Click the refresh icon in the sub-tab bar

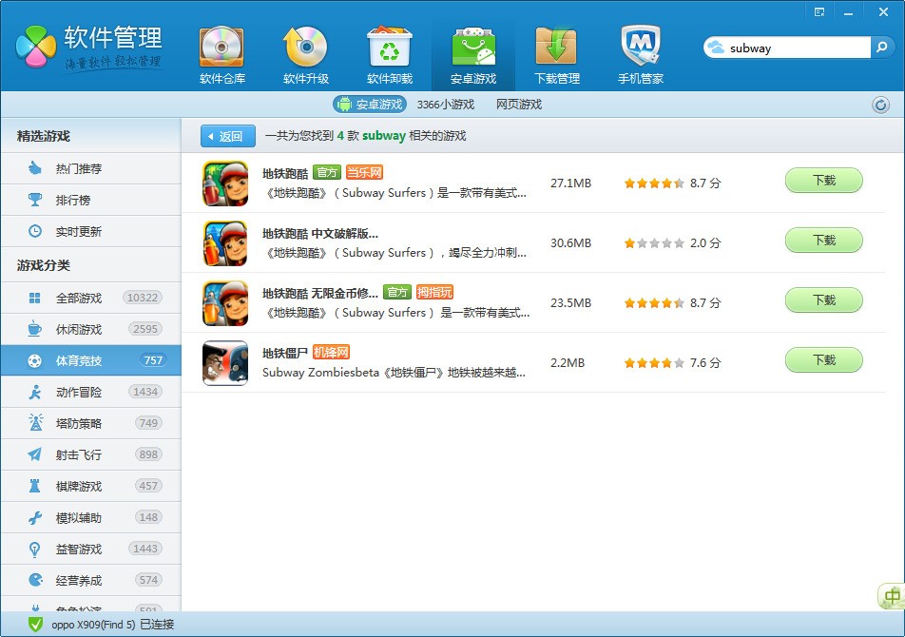coord(880,105)
